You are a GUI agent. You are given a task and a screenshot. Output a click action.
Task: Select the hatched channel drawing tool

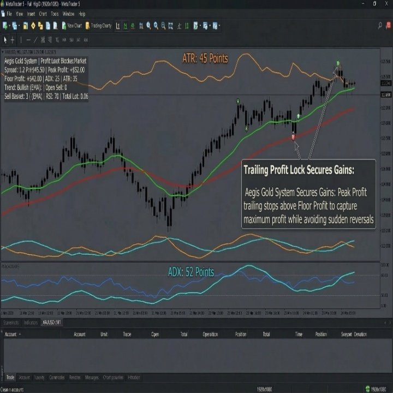(x=43, y=40)
